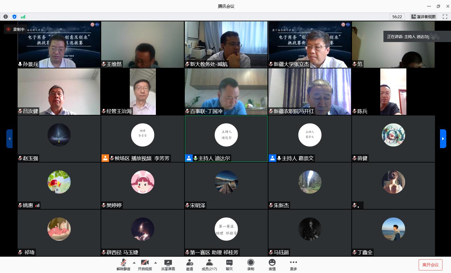Screen dimensions: 451x273
Task: Click the 离开会议 leave meeting button
Action: 430,265
